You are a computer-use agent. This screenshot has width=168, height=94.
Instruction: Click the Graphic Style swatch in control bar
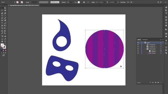[x=79, y=2]
